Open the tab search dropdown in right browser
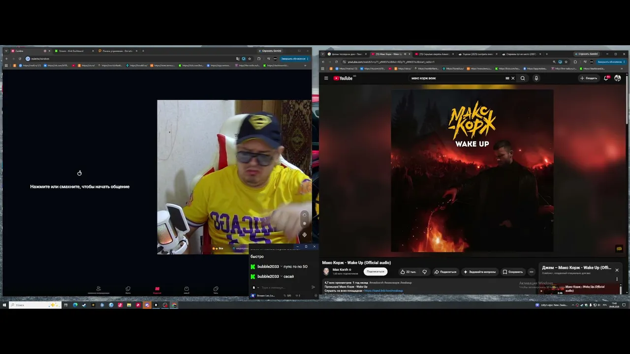 tap(323, 54)
